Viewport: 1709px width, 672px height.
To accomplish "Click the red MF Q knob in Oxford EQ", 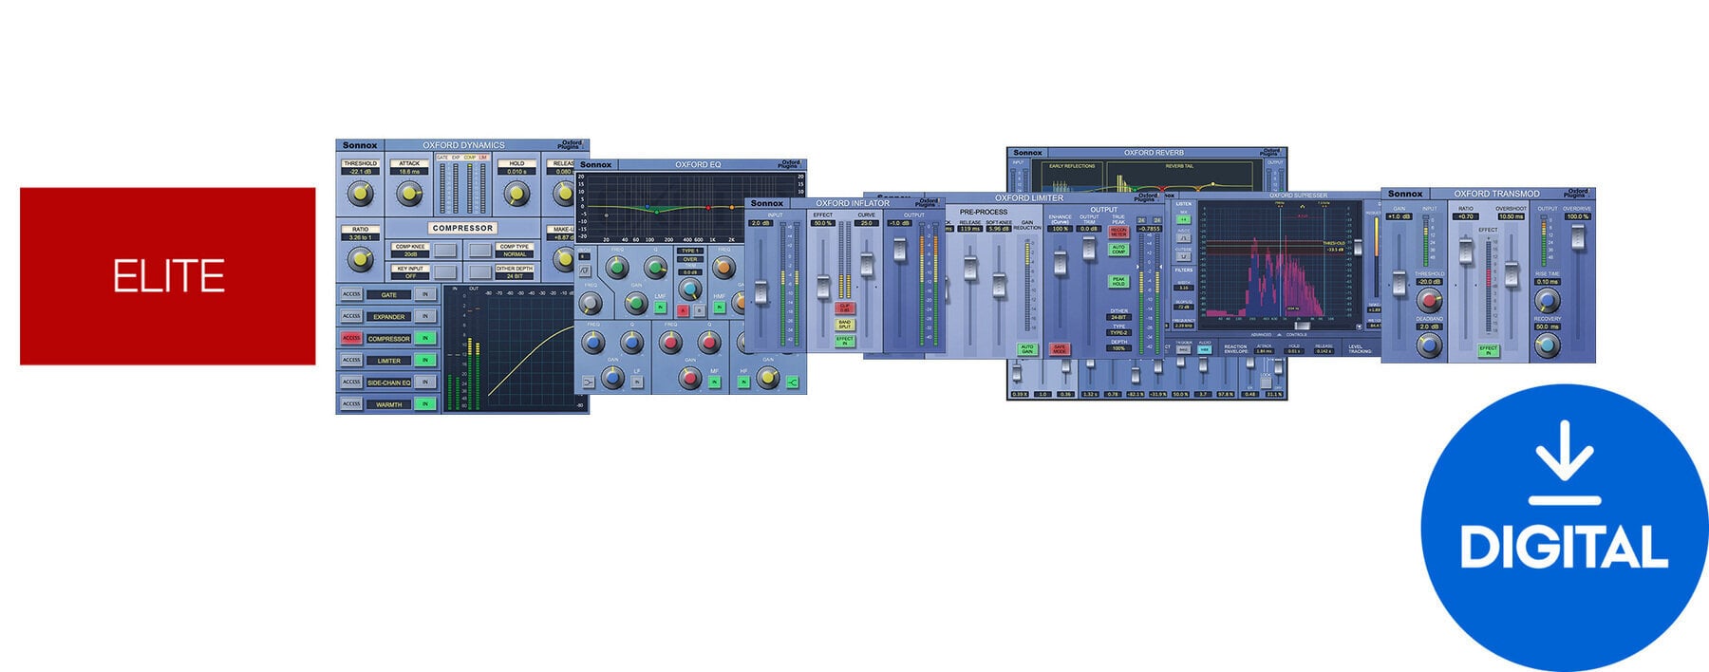I will 709,343.
